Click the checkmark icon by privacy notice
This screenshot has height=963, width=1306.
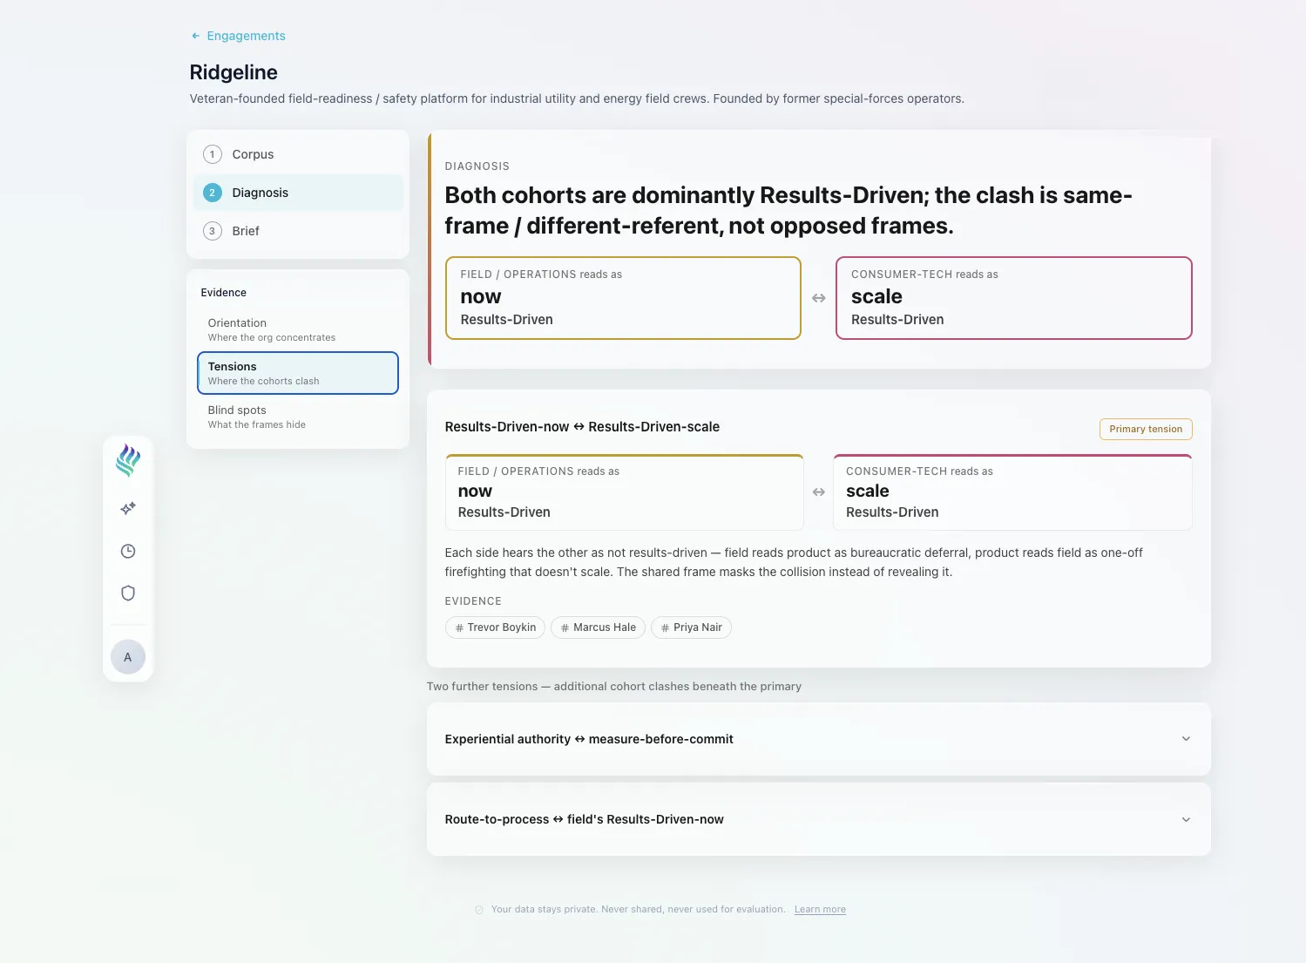pos(479,910)
